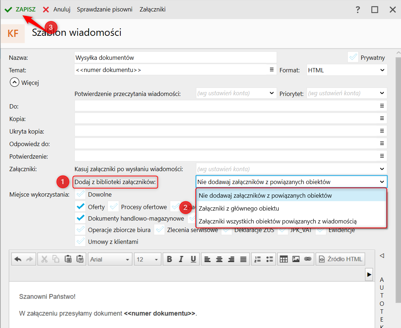
Task: Insert a hyperlink with the link icon
Action: pyautogui.click(x=307, y=259)
